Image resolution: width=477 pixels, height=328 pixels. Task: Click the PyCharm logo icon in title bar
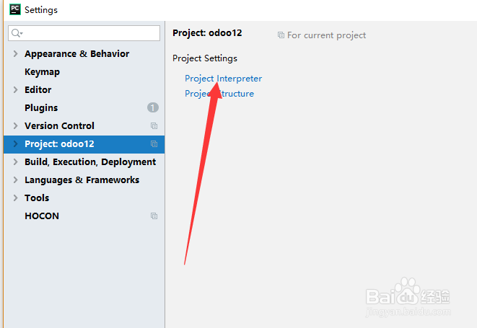click(x=14, y=10)
